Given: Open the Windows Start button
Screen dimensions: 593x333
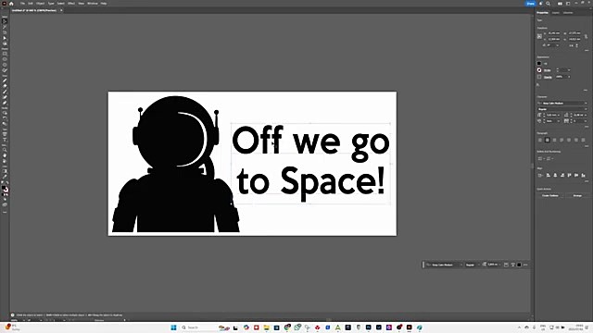Looking at the screenshot, I should 173,327.
